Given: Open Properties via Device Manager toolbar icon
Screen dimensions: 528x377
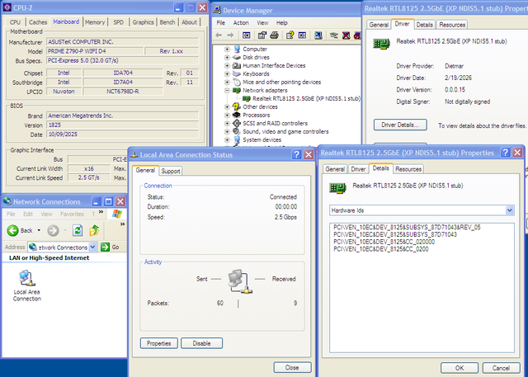Looking at the screenshot, I should coord(262,35).
